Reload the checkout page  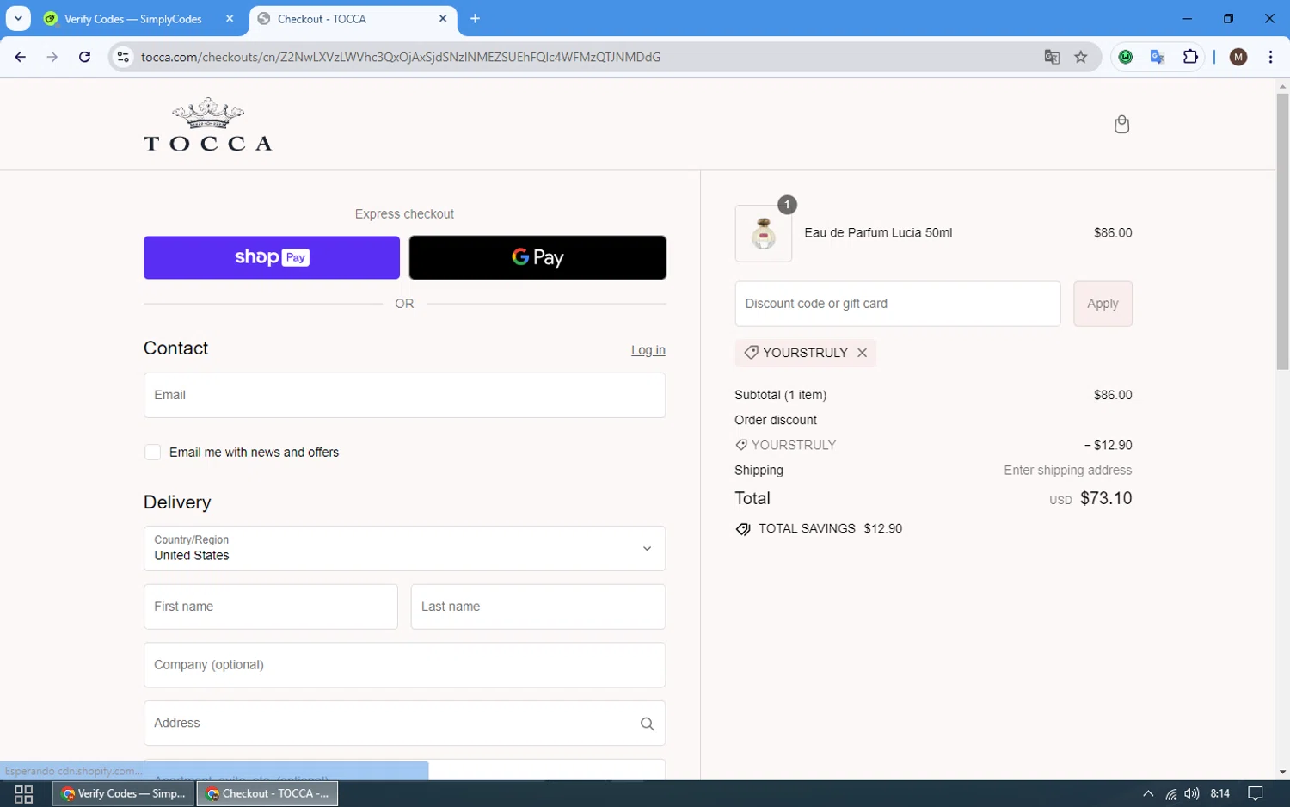click(x=84, y=57)
